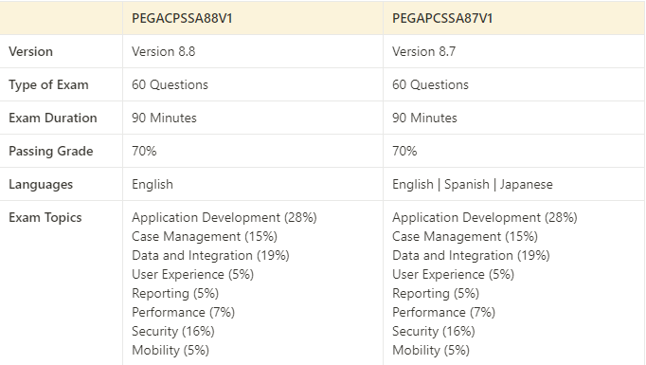The height and width of the screenshot is (365, 646).
Task: Click Mobility (5%) under PEGAPCSSA87V1
Action: 431,350
